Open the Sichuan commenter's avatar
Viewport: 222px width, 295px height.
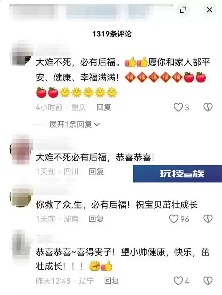(x=20, y=149)
